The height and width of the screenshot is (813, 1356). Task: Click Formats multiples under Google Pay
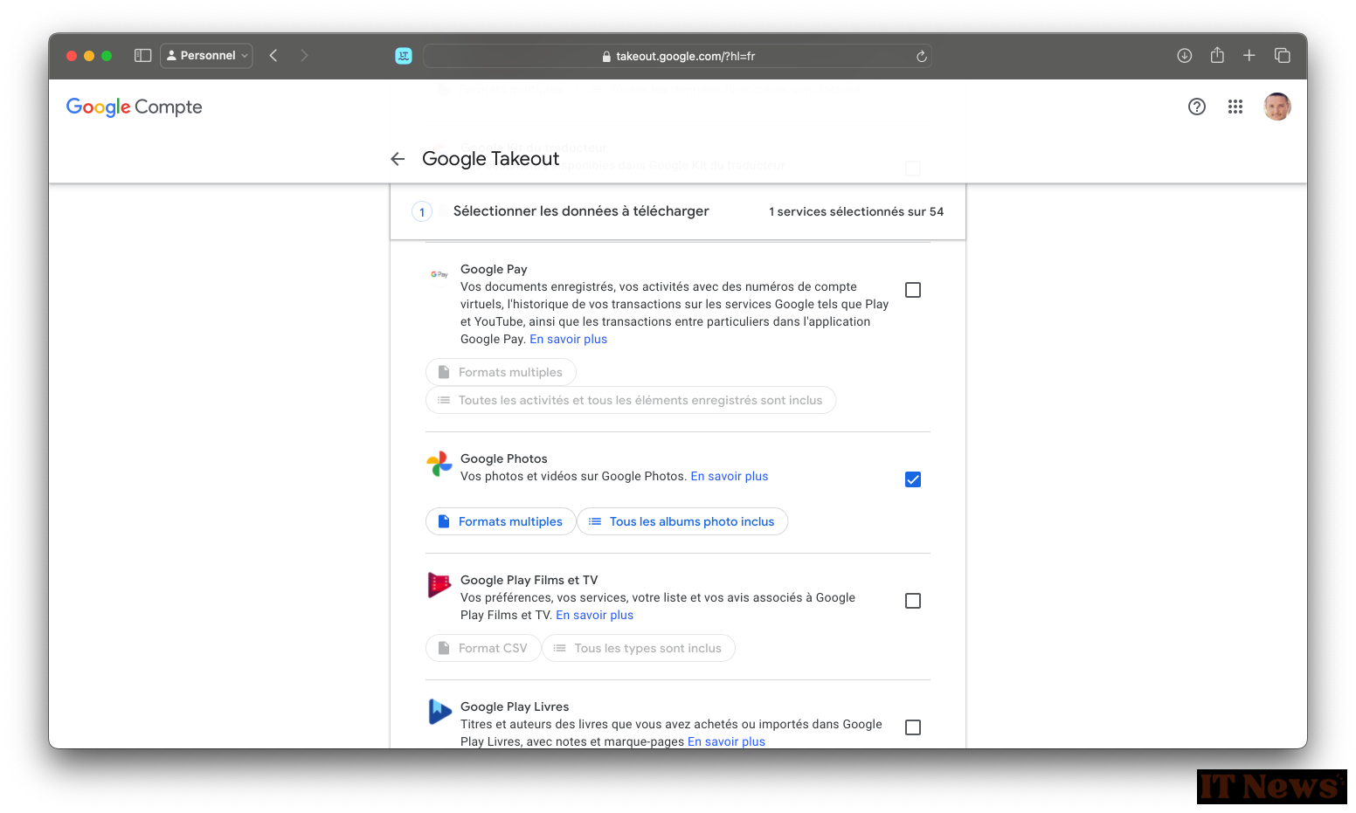pos(501,372)
